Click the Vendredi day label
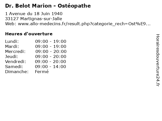The width and height of the screenshot is (162, 121). (x=16, y=62)
